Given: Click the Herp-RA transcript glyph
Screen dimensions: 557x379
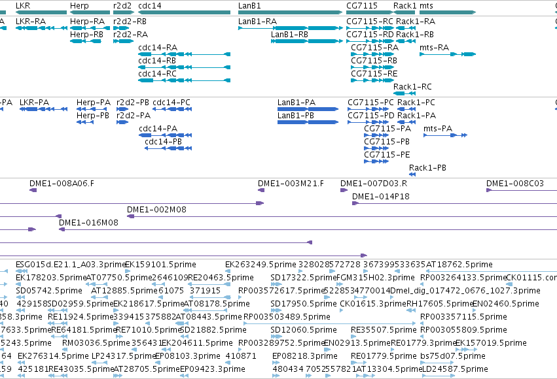Looking at the screenshot, I should pos(90,28).
